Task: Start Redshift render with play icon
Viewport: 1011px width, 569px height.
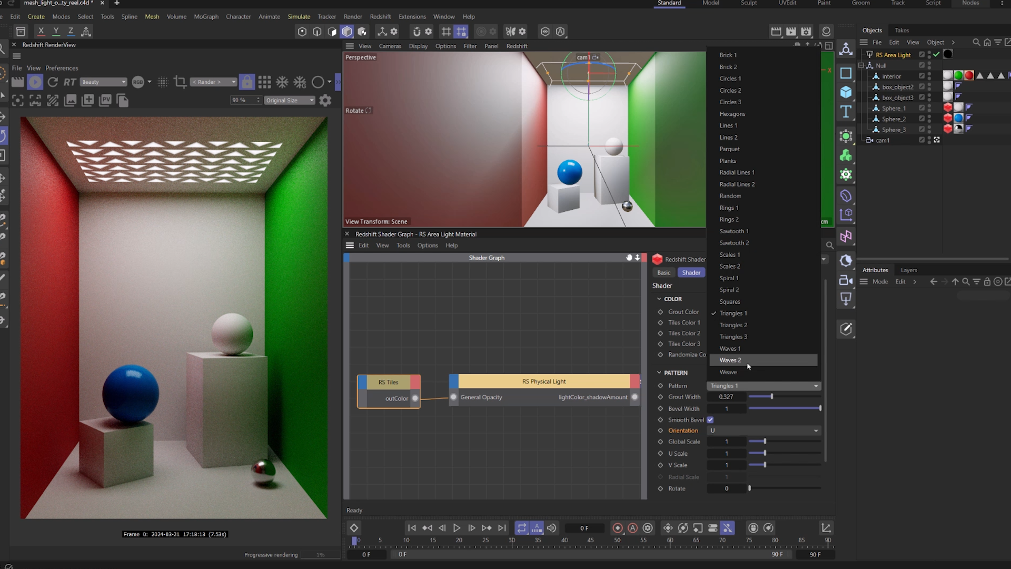Action: (x=35, y=82)
